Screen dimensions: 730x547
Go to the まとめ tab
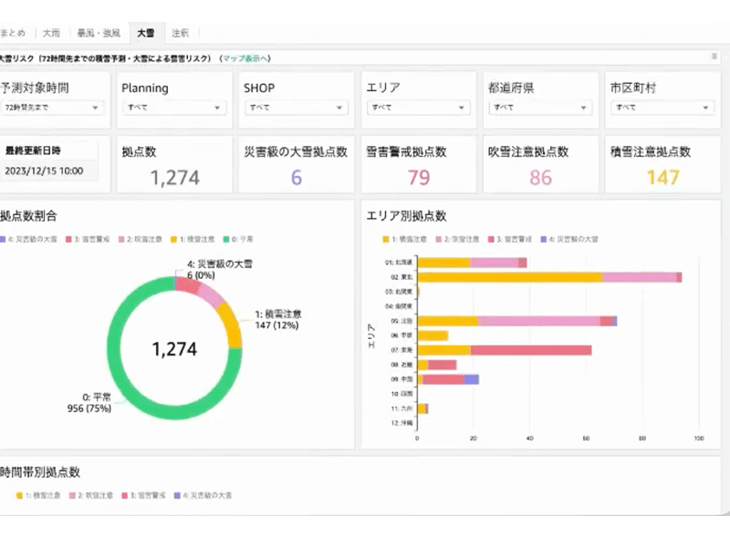pyautogui.click(x=13, y=33)
